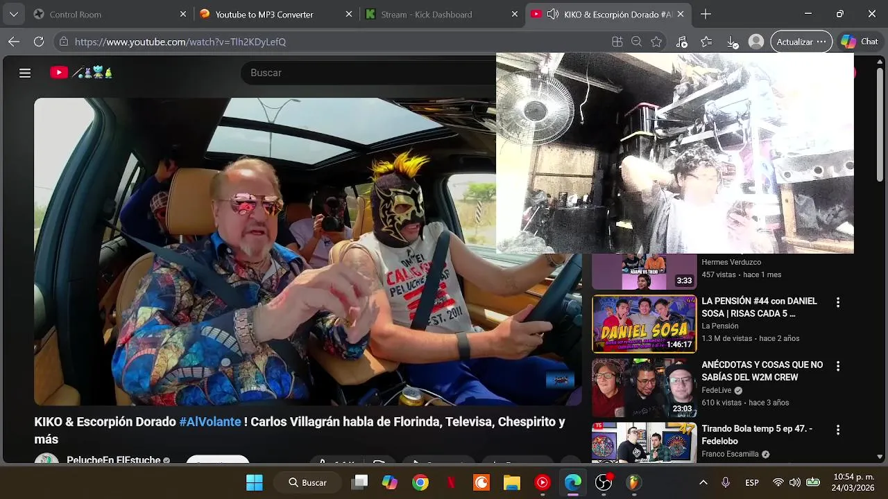
Task: Open Crunchyroll from the taskbar
Action: click(481, 482)
